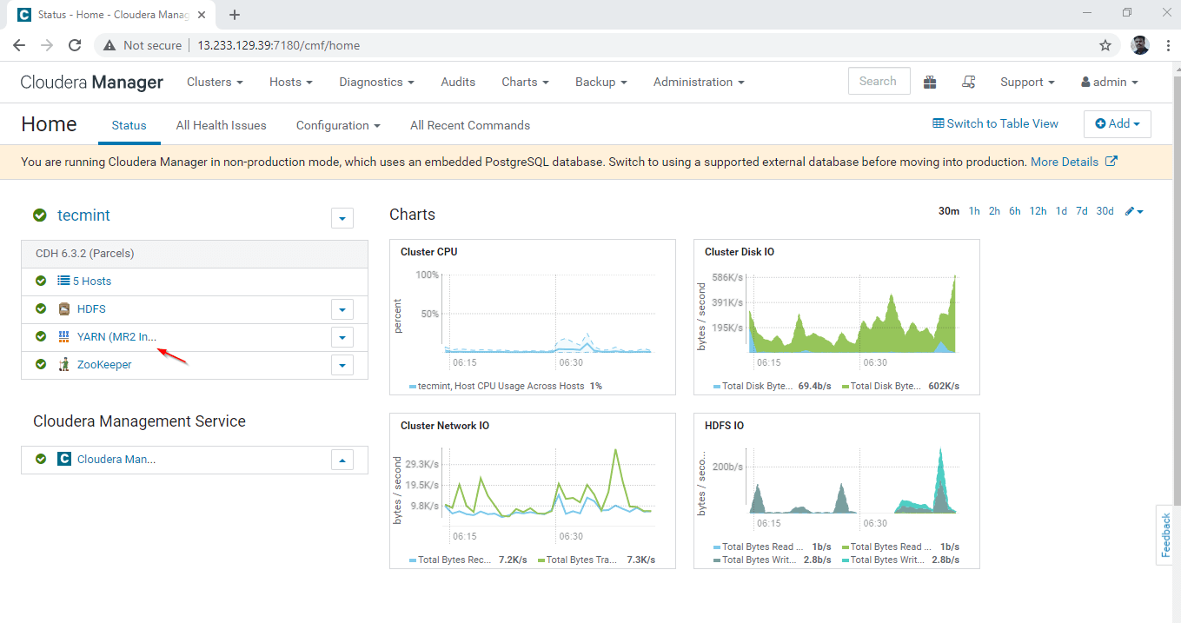Click the parcels gift box icon

click(x=930, y=82)
